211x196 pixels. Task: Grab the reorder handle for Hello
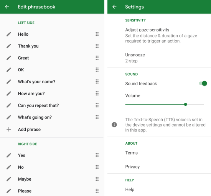coord(97,34)
